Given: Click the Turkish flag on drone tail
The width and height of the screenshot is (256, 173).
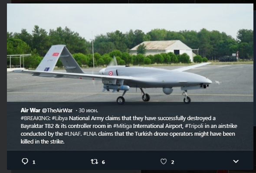Looking at the screenshot, I should [x=56, y=54].
